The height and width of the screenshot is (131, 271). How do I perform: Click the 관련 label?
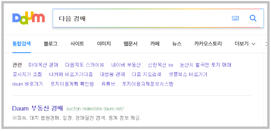17,65
